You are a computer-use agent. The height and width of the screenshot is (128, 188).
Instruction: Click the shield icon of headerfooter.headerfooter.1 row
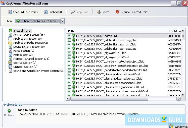pyautogui.click(x=74, y=70)
